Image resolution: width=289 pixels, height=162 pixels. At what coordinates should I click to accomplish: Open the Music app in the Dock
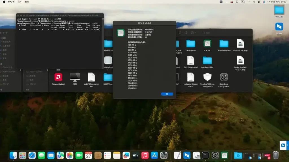pyautogui.click(x=145, y=155)
